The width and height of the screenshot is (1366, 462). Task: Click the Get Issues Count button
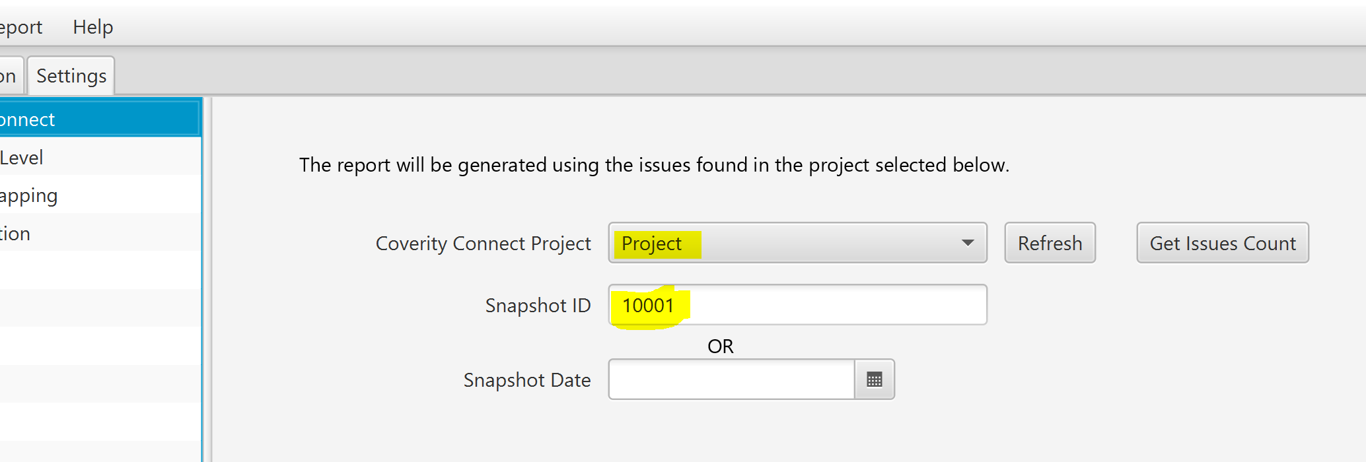tap(1222, 243)
